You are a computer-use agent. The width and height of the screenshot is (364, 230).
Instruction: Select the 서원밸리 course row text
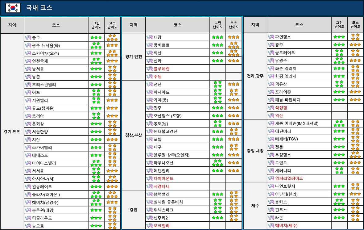tap(40, 100)
